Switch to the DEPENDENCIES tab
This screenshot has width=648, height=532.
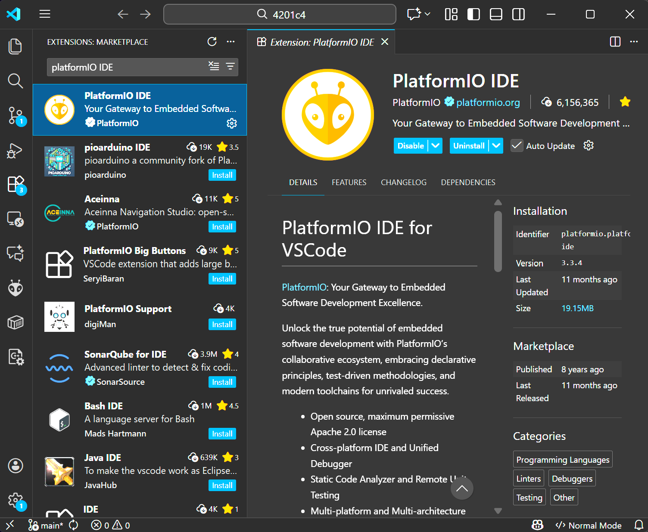(x=468, y=182)
